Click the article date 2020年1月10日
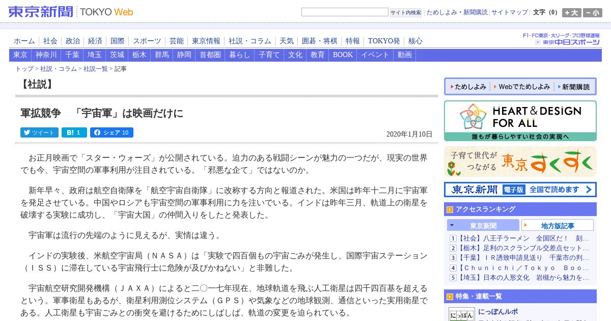Screen dimensions: 611x321 pyautogui.click(x=409, y=135)
